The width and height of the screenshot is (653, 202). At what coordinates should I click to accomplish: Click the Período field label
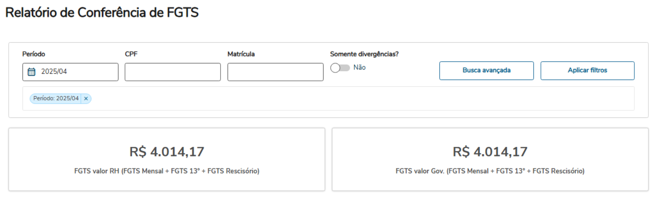click(x=34, y=54)
